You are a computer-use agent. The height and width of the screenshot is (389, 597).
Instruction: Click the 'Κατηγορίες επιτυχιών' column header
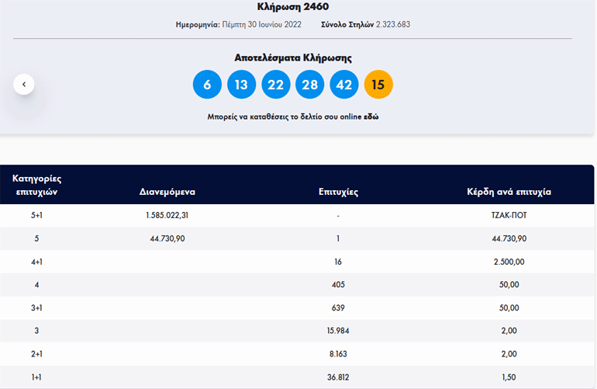pos(36,185)
